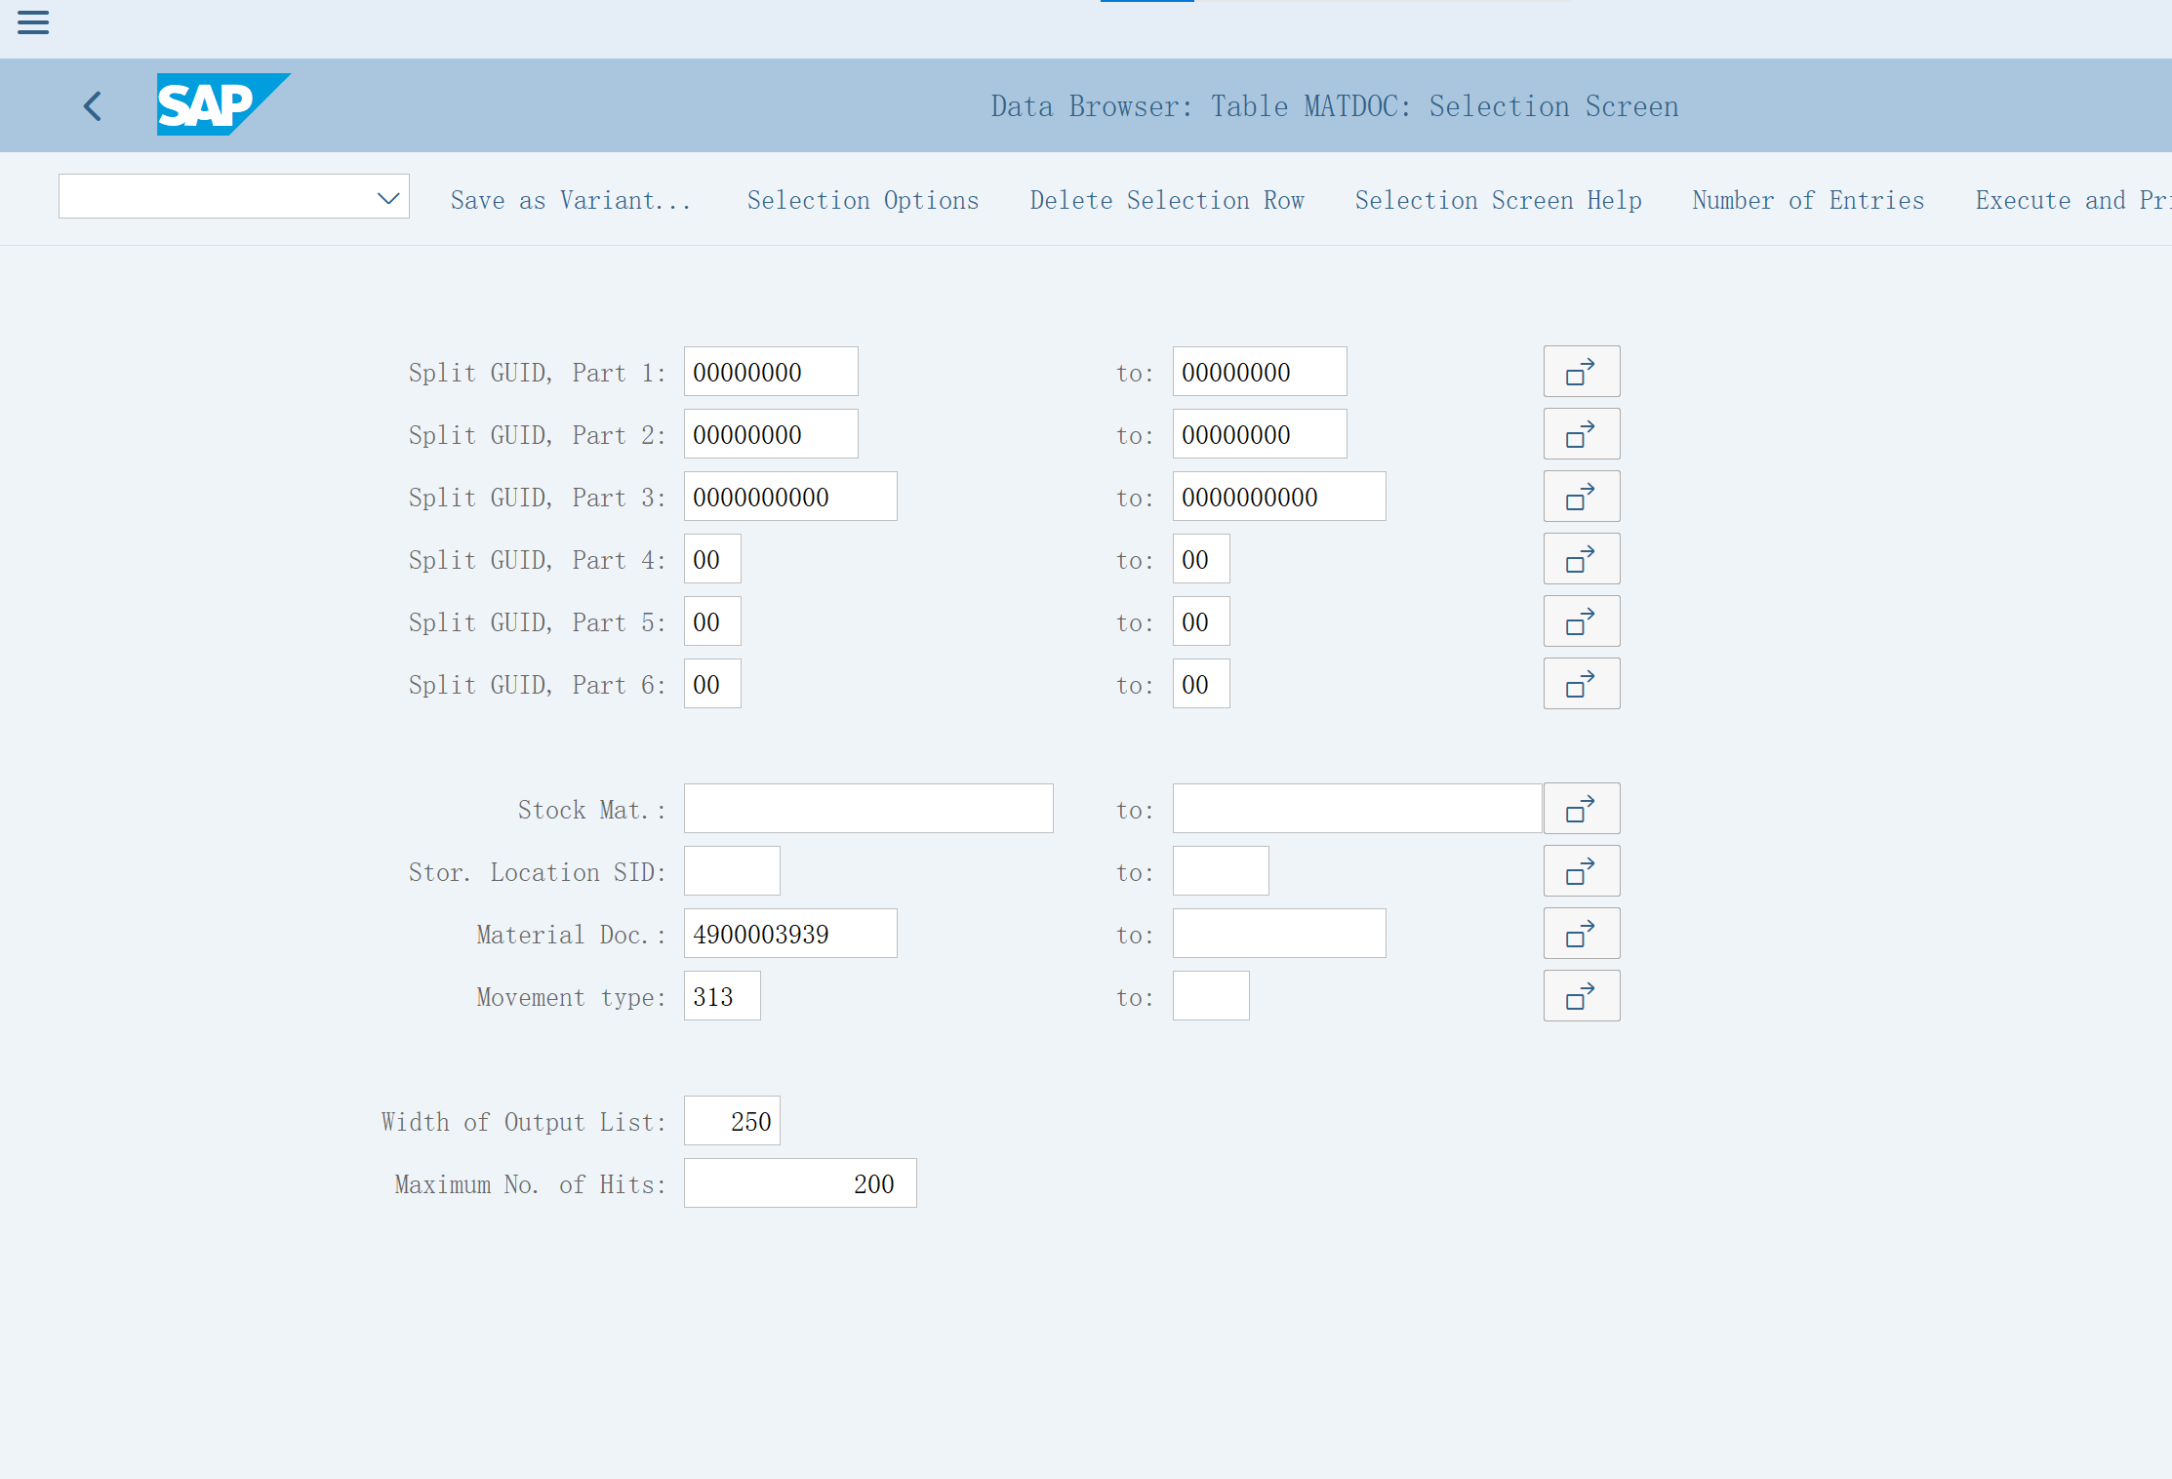Viewport: 2172px width, 1479px height.
Task: Open the hamburger menu icon
Action: [33, 22]
